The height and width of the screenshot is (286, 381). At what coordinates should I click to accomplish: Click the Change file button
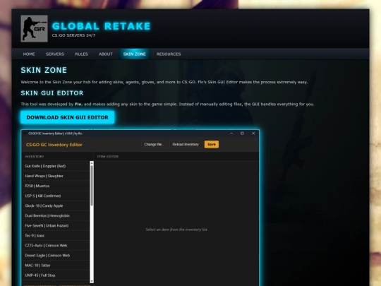(x=154, y=145)
